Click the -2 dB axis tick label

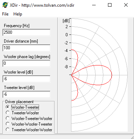coord(66,43)
